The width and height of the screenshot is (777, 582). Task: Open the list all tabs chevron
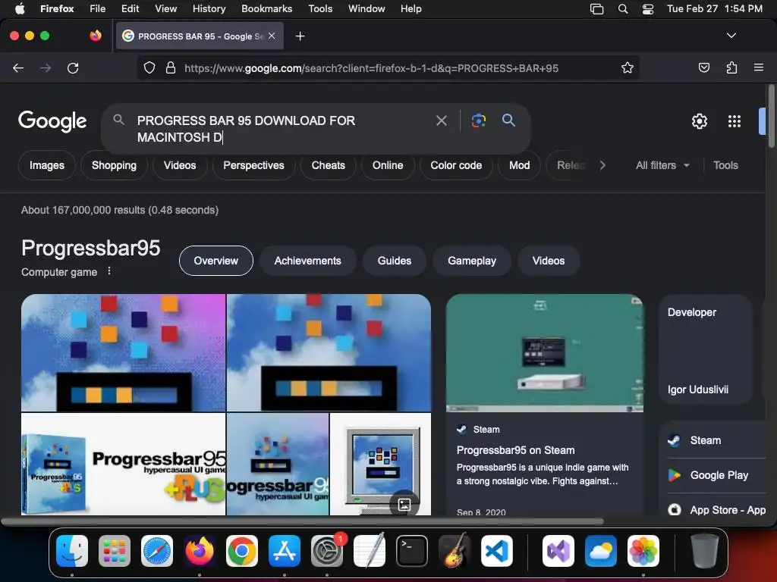pos(731,36)
